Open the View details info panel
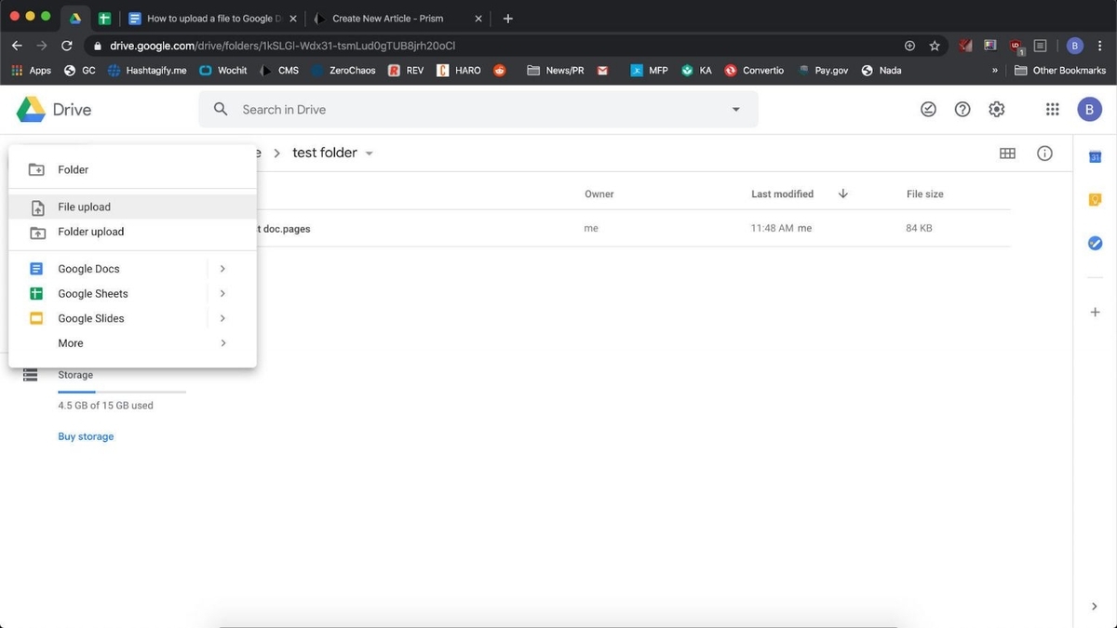The height and width of the screenshot is (628, 1117). click(1044, 153)
